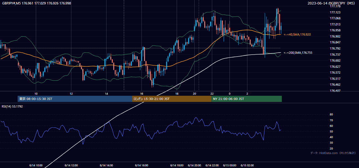Click RSI scale level 40
This screenshot has width=359, height=168.
[x=331, y=137]
